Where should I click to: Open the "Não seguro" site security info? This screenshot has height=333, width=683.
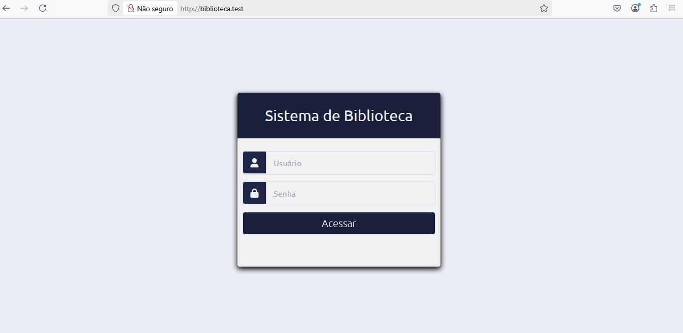pos(150,9)
